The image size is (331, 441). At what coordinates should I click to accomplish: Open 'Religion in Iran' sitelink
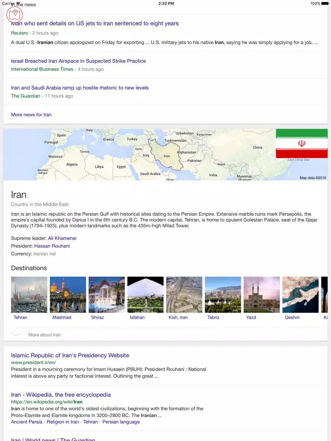point(63,422)
